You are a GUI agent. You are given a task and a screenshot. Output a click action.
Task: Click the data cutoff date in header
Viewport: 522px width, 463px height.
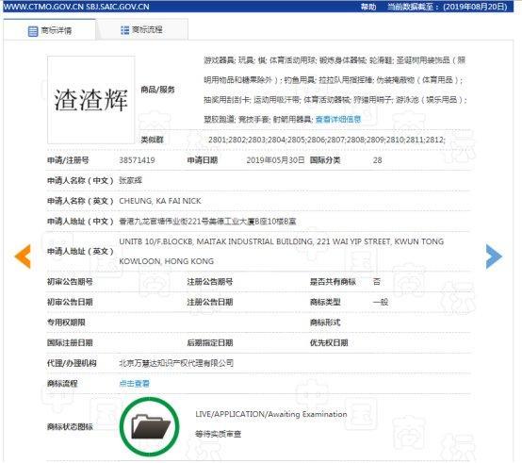point(448,7)
